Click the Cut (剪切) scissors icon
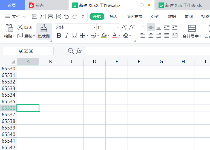210x150 pixels. (21, 27)
